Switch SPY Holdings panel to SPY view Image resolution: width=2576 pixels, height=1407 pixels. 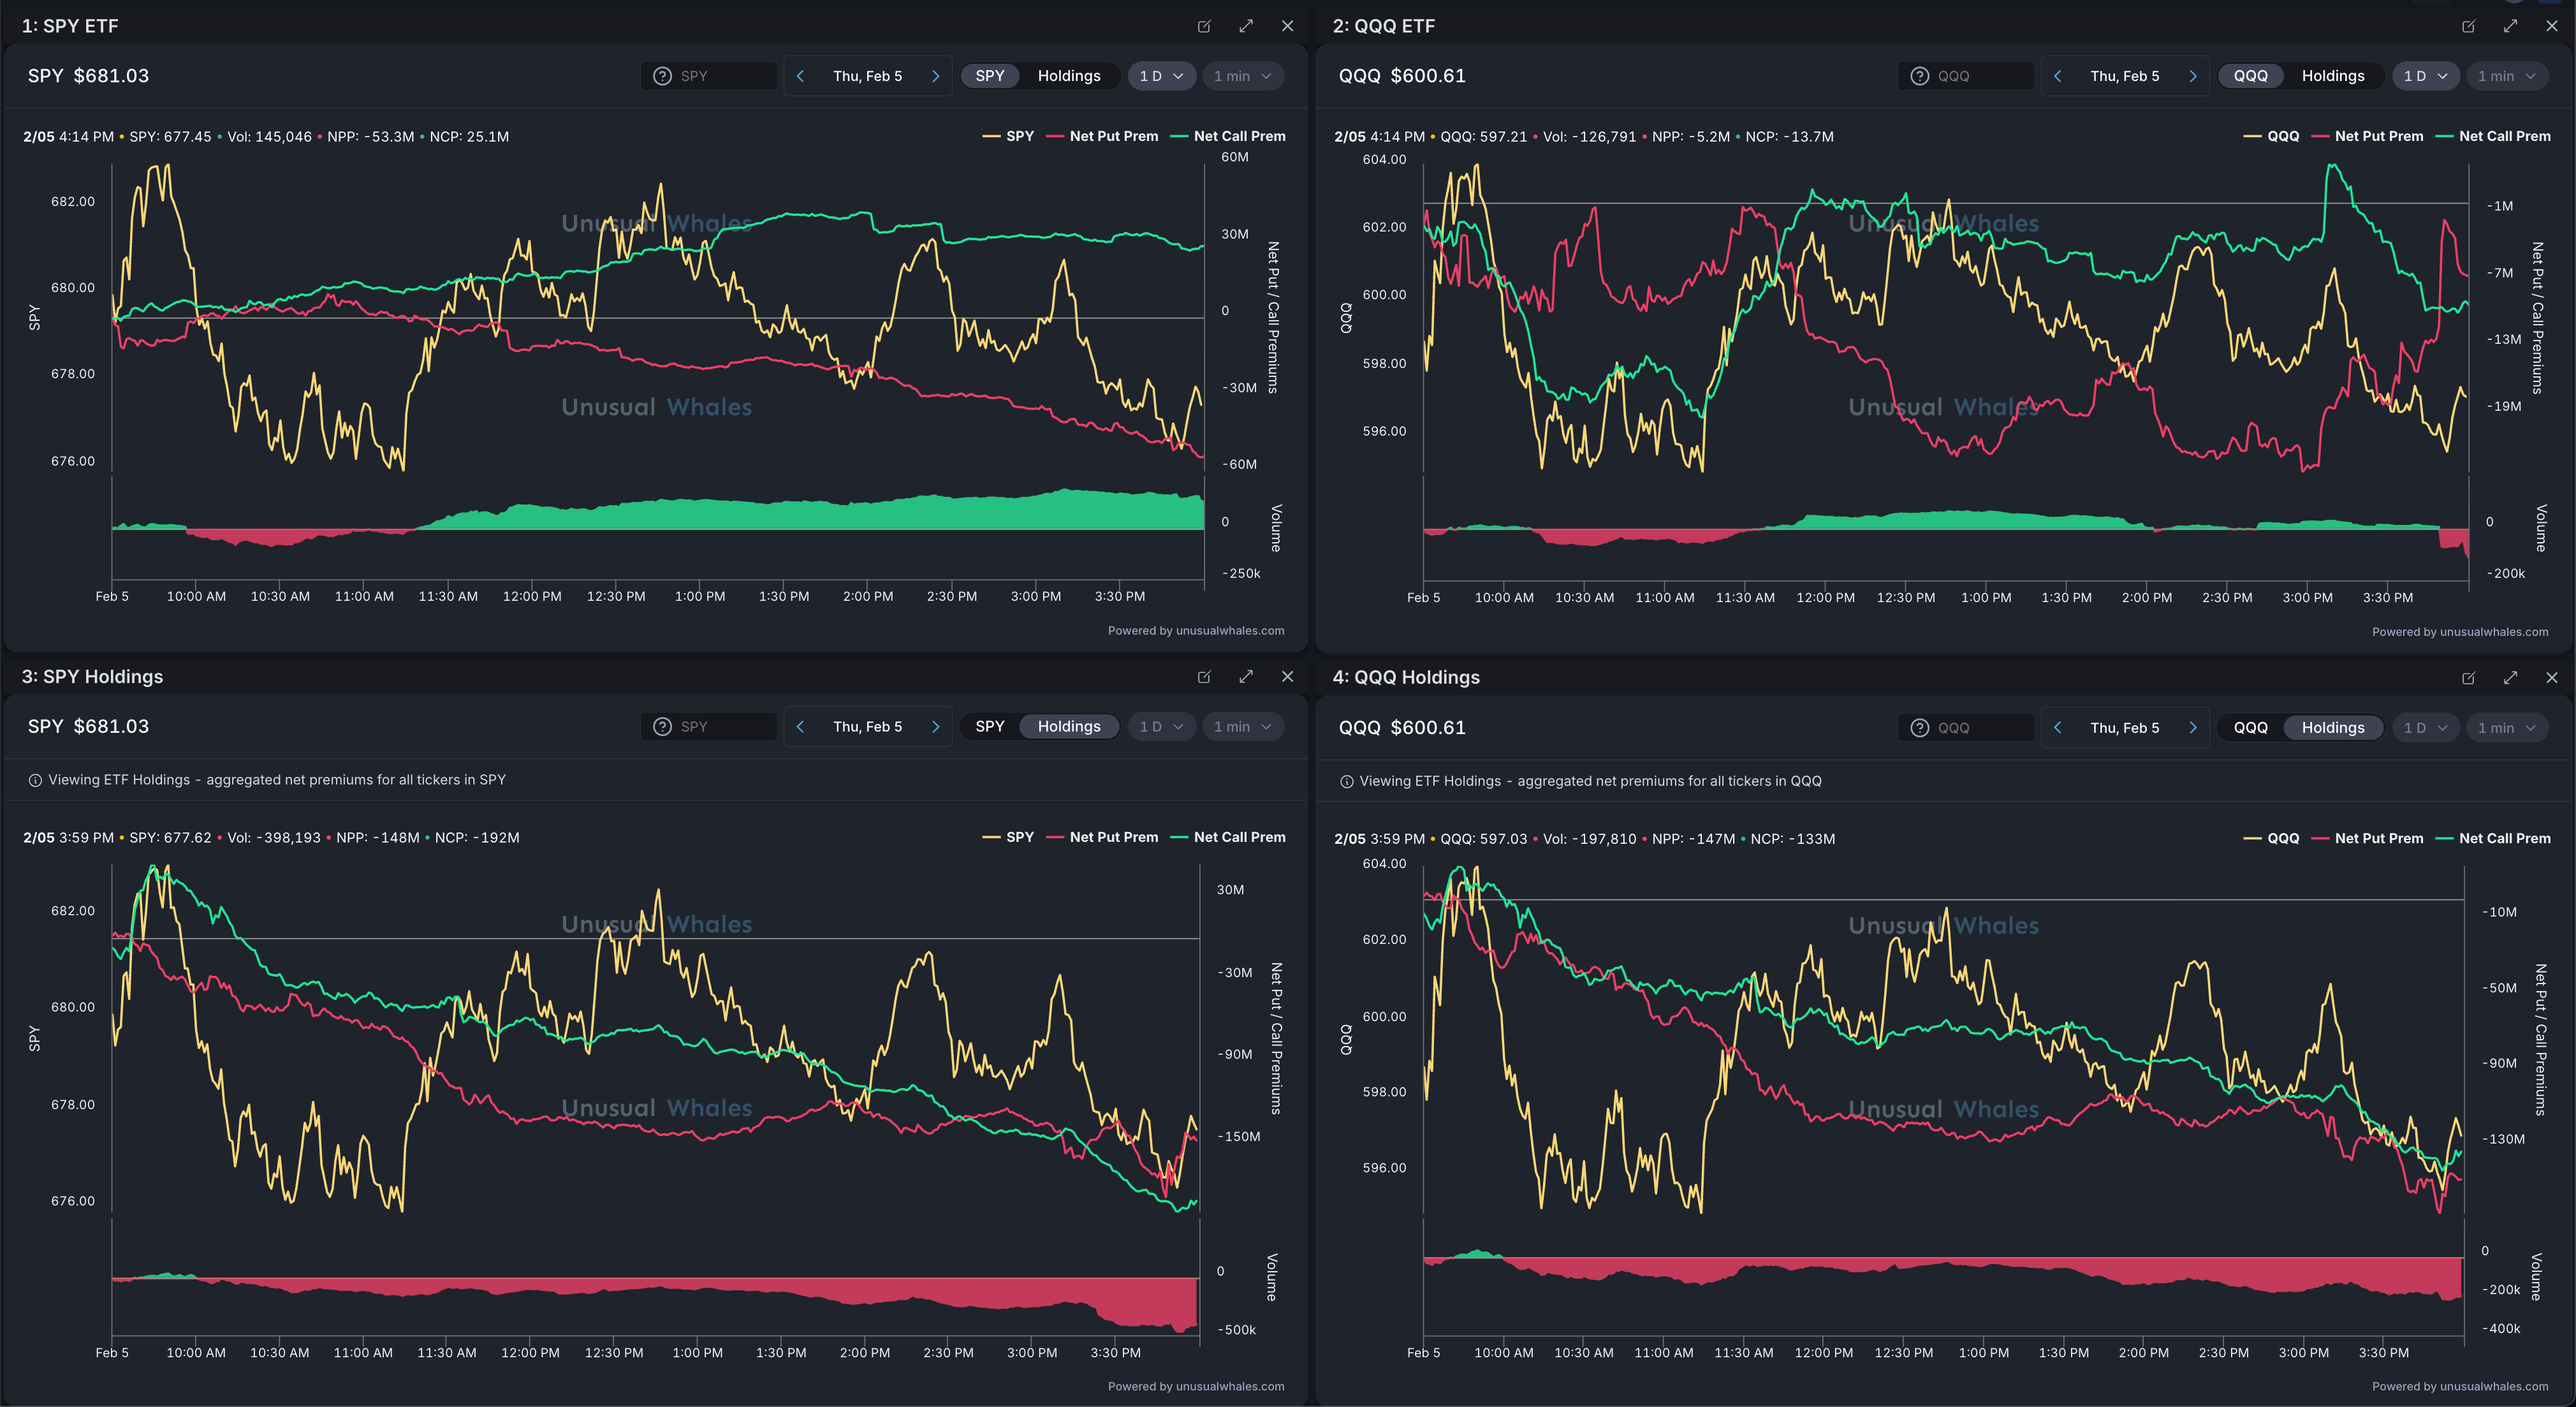pyautogui.click(x=989, y=727)
